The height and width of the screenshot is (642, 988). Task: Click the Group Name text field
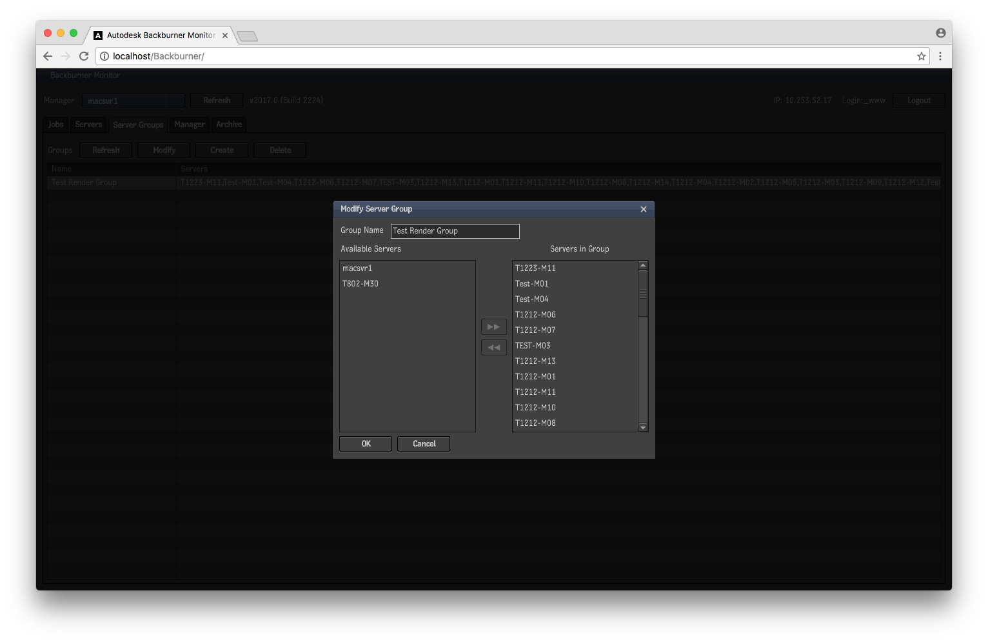455,231
